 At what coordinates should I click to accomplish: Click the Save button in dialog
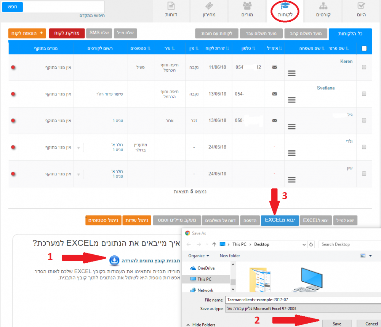tap(337, 323)
